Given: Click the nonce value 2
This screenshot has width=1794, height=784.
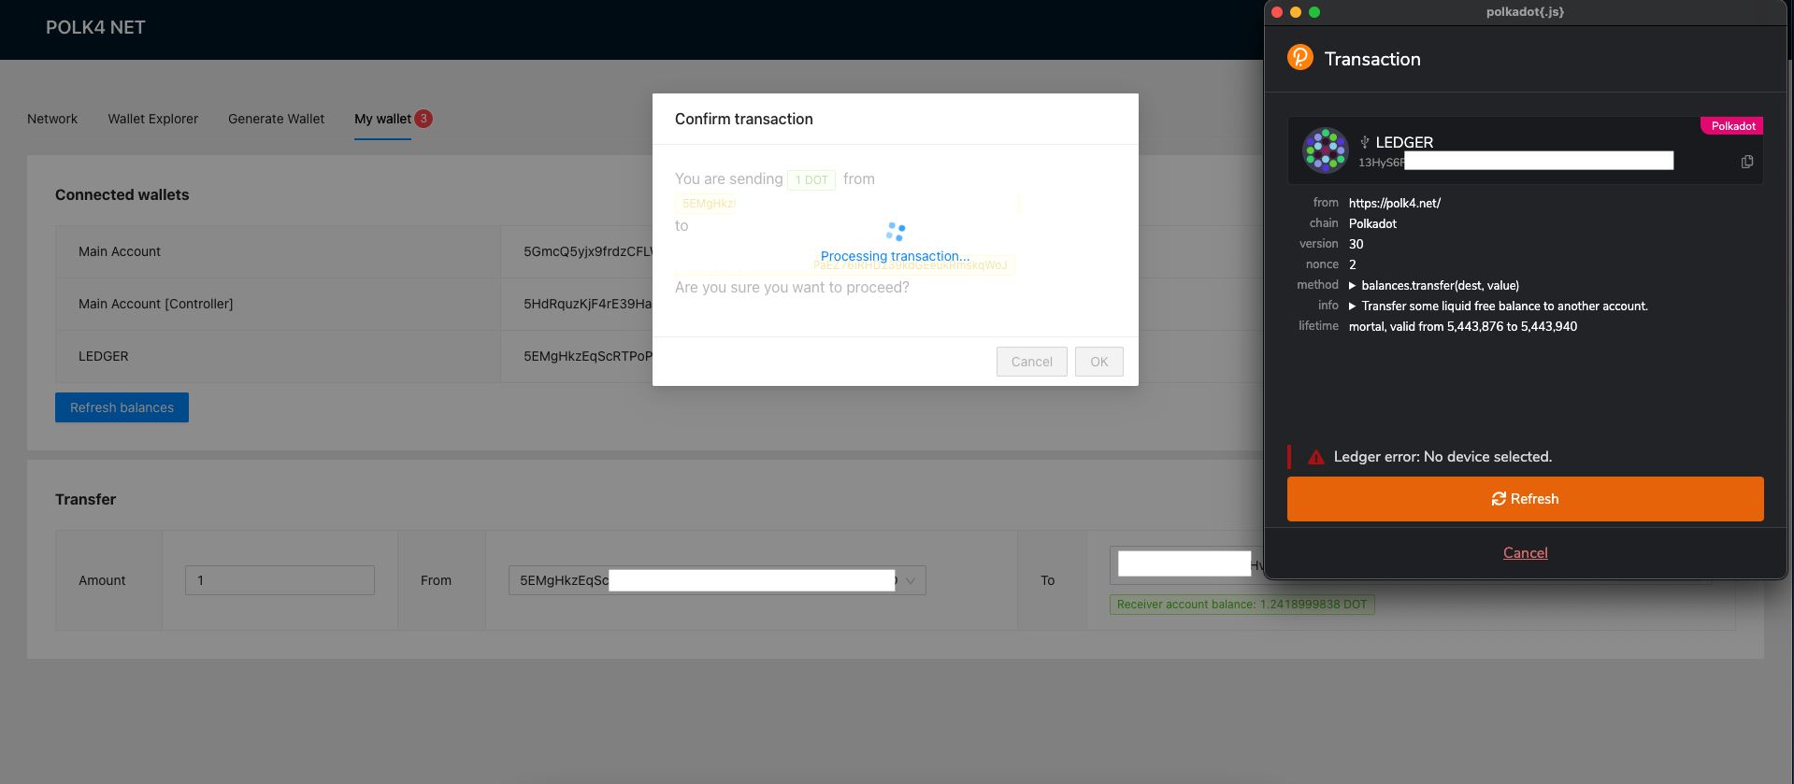Looking at the screenshot, I should pyautogui.click(x=1353, y=264).
